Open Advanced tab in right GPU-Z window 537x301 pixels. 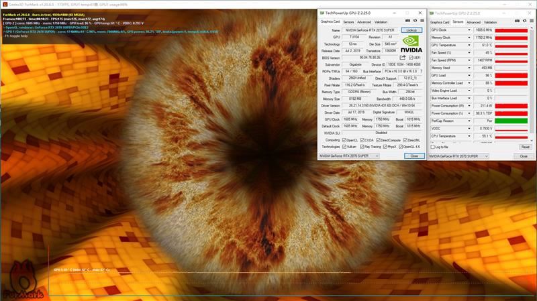click(x=474, y=22)
